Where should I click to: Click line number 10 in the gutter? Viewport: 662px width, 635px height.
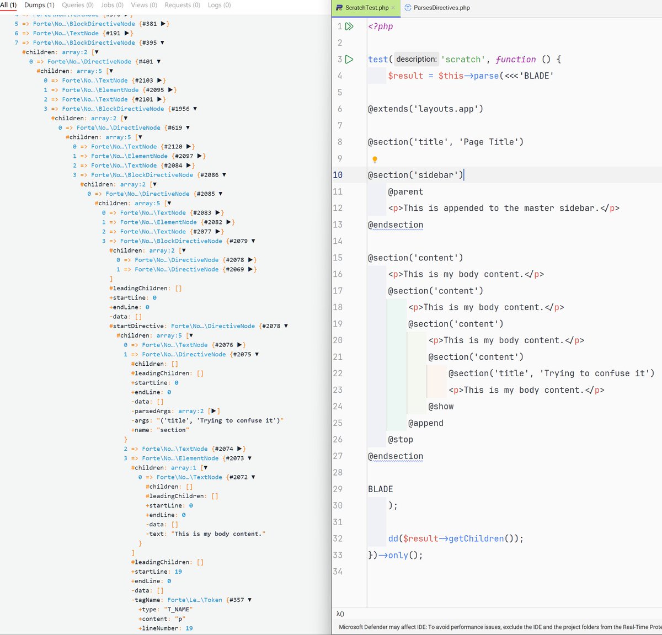pos(338,175)
